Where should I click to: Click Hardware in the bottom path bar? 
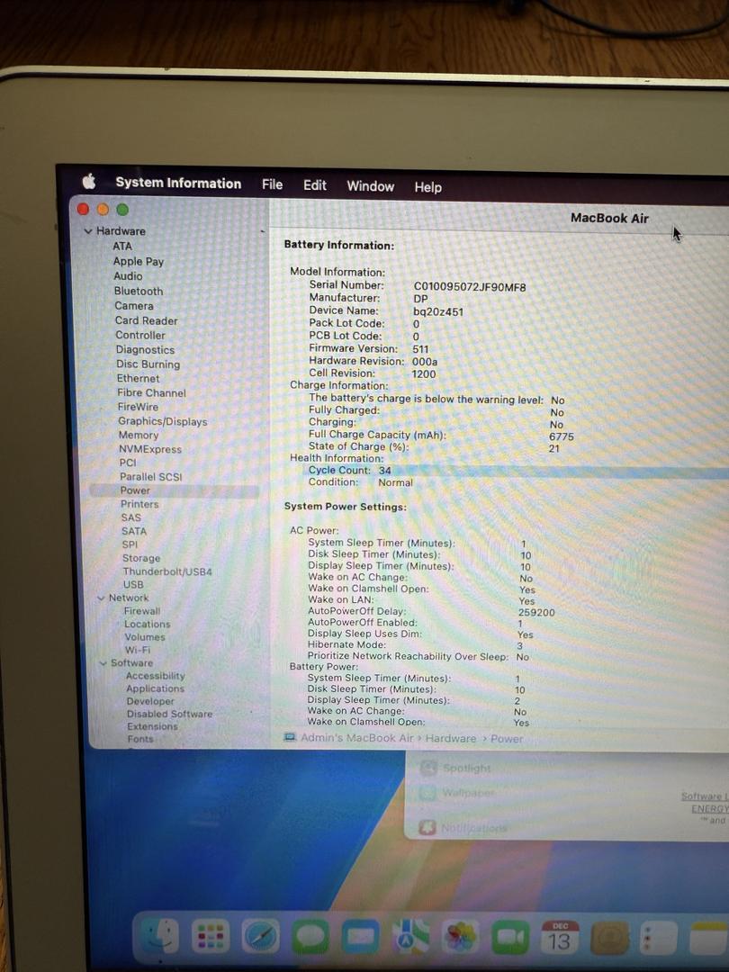pos(451,739)
